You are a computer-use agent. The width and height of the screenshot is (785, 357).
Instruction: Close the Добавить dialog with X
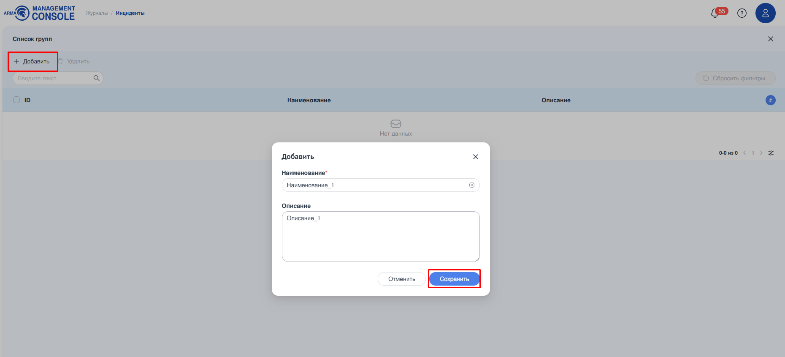pyautogui.click(x=476, y=157)
